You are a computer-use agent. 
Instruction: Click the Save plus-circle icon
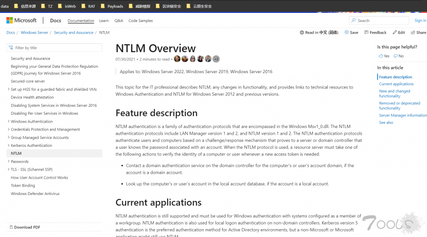pos(347,32)
